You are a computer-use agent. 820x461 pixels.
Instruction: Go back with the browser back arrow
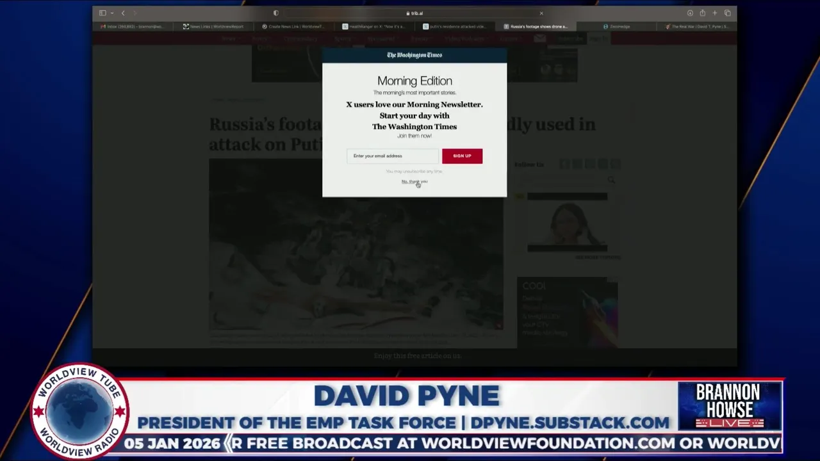[123, 13]
